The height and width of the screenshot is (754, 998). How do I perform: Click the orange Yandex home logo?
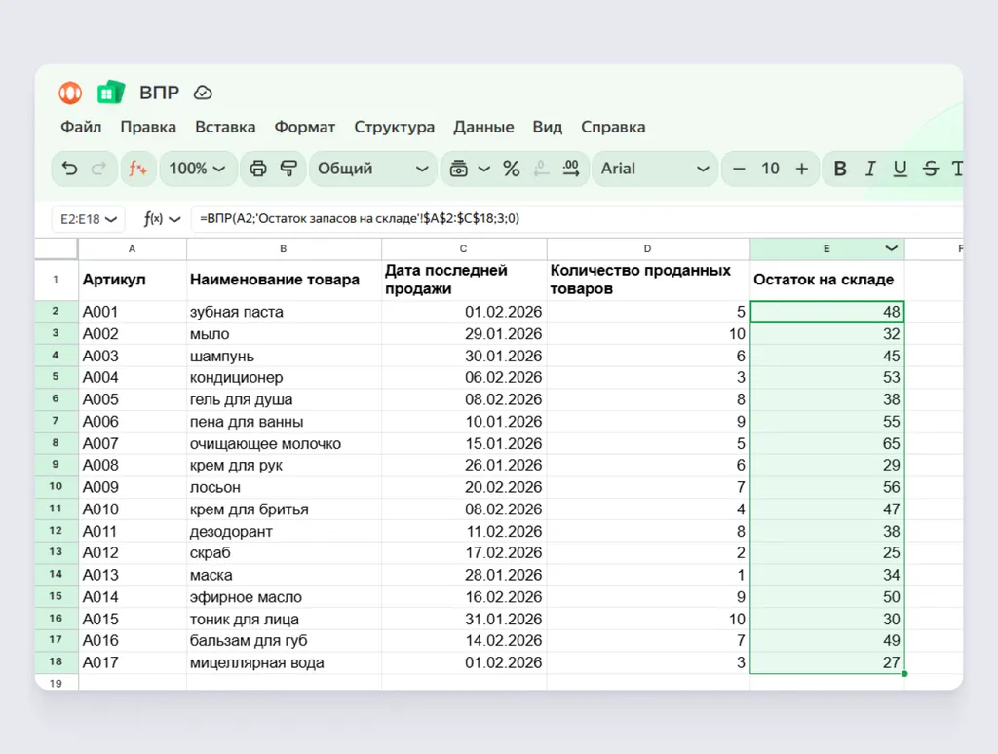click(x=70, y=93)
